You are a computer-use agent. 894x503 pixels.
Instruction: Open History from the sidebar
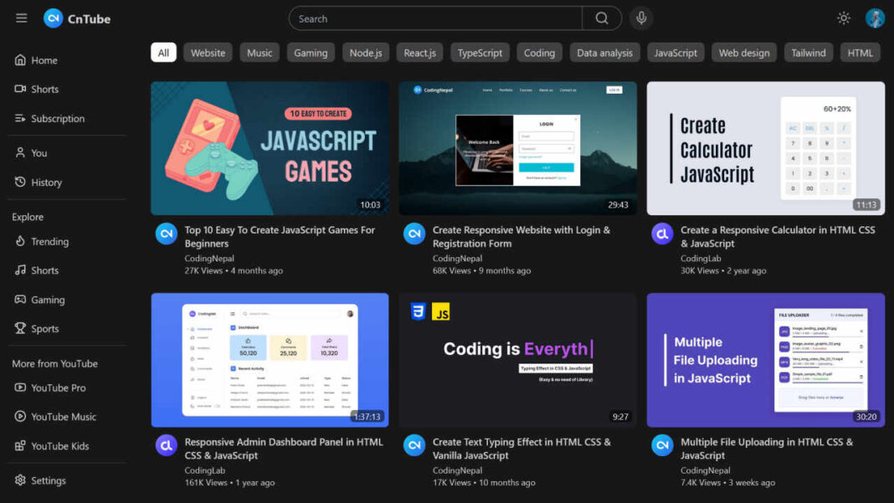pos(46,182)
